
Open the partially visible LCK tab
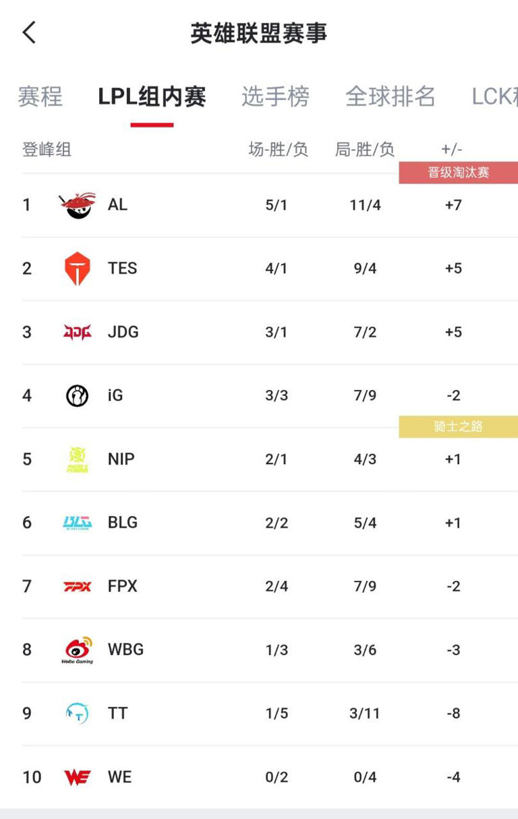tap(494, 96)
